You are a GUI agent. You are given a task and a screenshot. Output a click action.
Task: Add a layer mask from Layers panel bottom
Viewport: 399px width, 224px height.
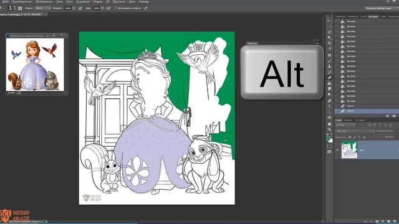tap(377, 222)
